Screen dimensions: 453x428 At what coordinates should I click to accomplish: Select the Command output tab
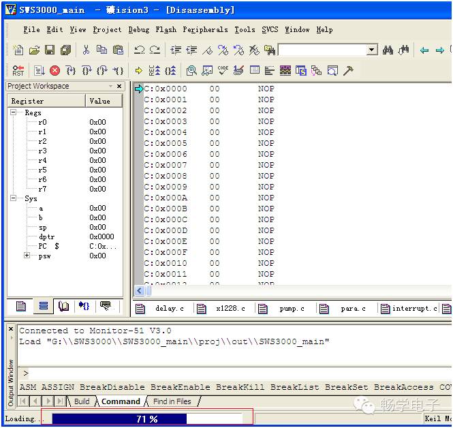(x=121, y=401)
